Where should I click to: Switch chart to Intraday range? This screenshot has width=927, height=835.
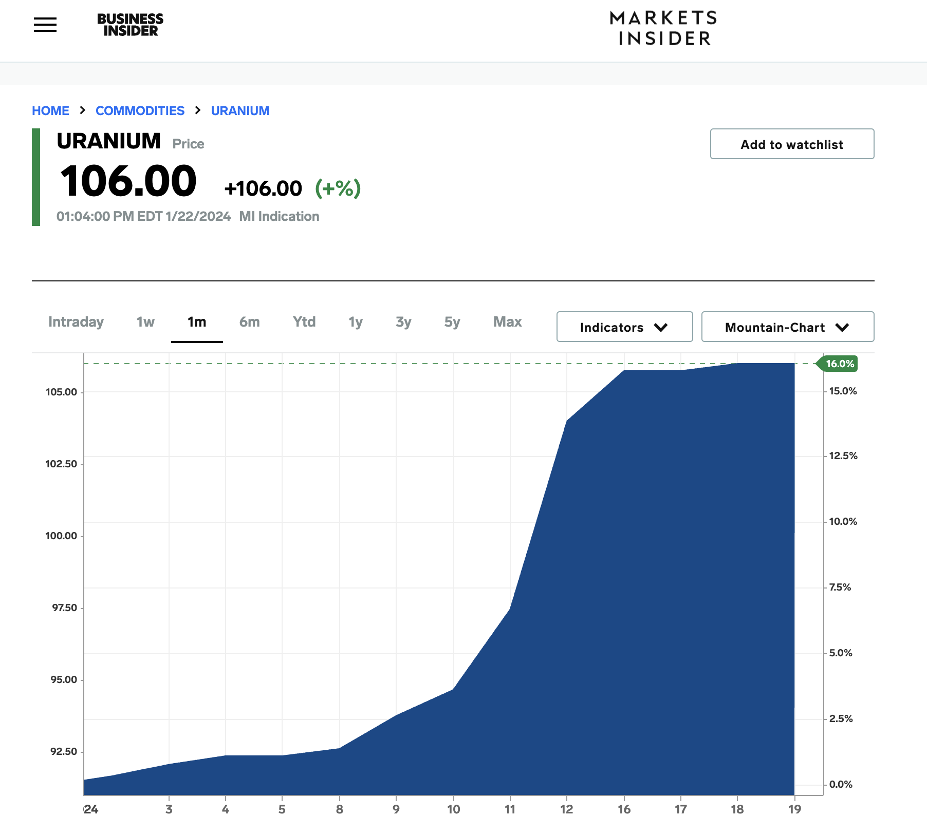(76, 322)
